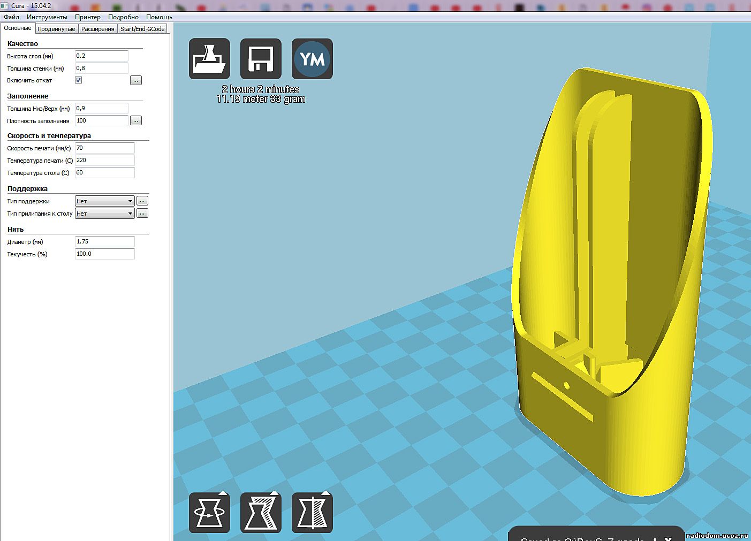Toggle the Включить откат checkbox
This screenshot has width=751, height=541.
(79, 80)
